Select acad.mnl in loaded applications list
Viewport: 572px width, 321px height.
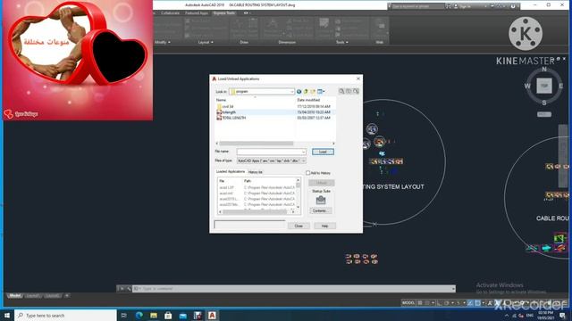pos(226,193)
